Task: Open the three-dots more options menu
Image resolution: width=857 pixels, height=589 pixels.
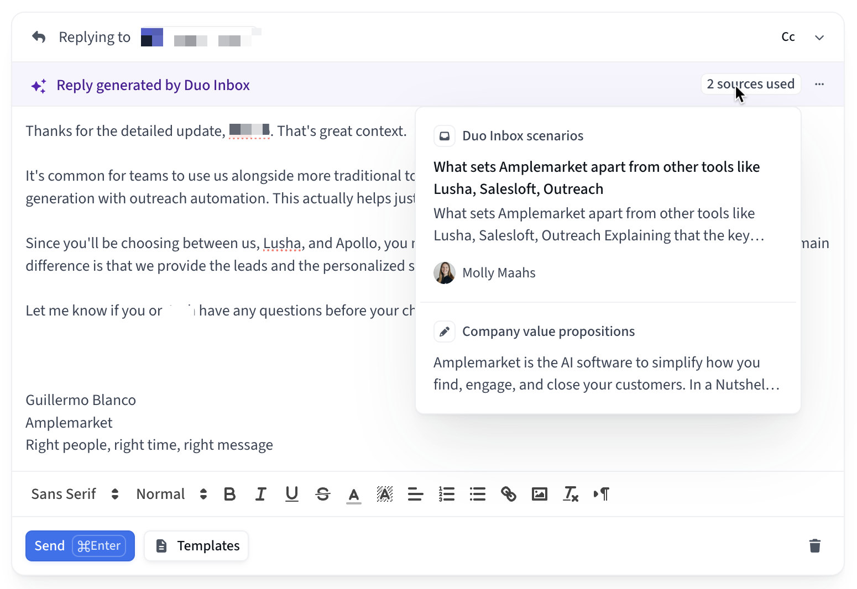Action: (x=819, y=84)
